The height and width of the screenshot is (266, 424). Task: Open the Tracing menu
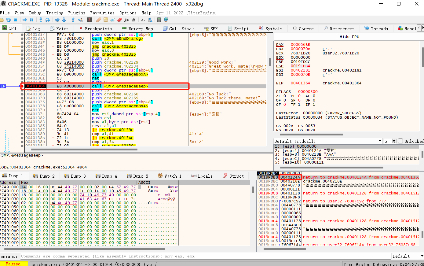[55, 13]
